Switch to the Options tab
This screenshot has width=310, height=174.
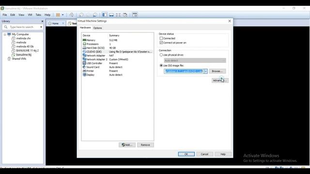[97, 28]
